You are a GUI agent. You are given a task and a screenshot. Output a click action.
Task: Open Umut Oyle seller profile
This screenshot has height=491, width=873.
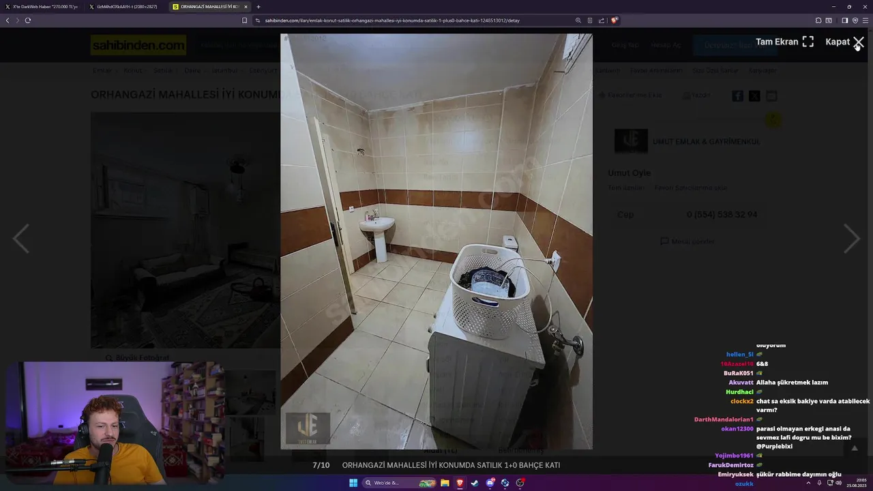630,173
